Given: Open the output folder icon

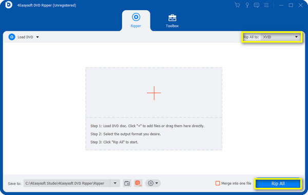Looking at the screenshot, I should click(127, 183).
